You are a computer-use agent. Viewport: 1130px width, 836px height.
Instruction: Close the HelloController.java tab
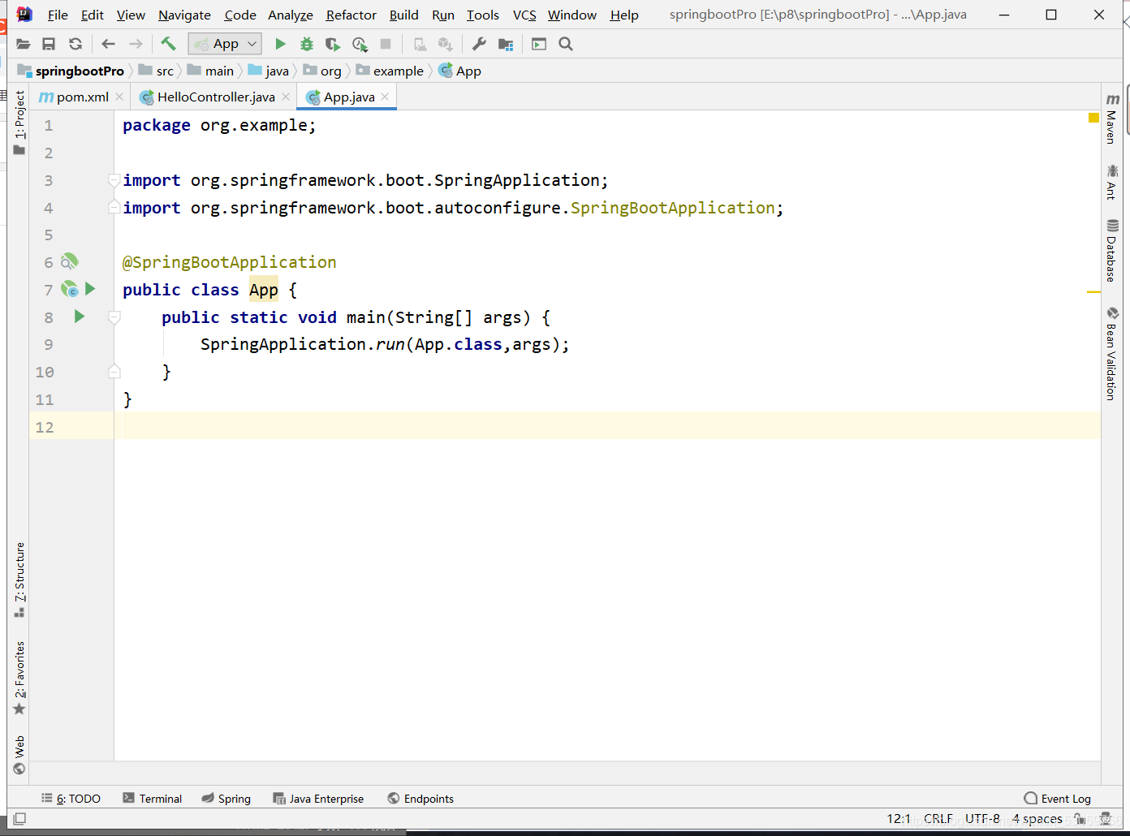[x=286, y=97]
